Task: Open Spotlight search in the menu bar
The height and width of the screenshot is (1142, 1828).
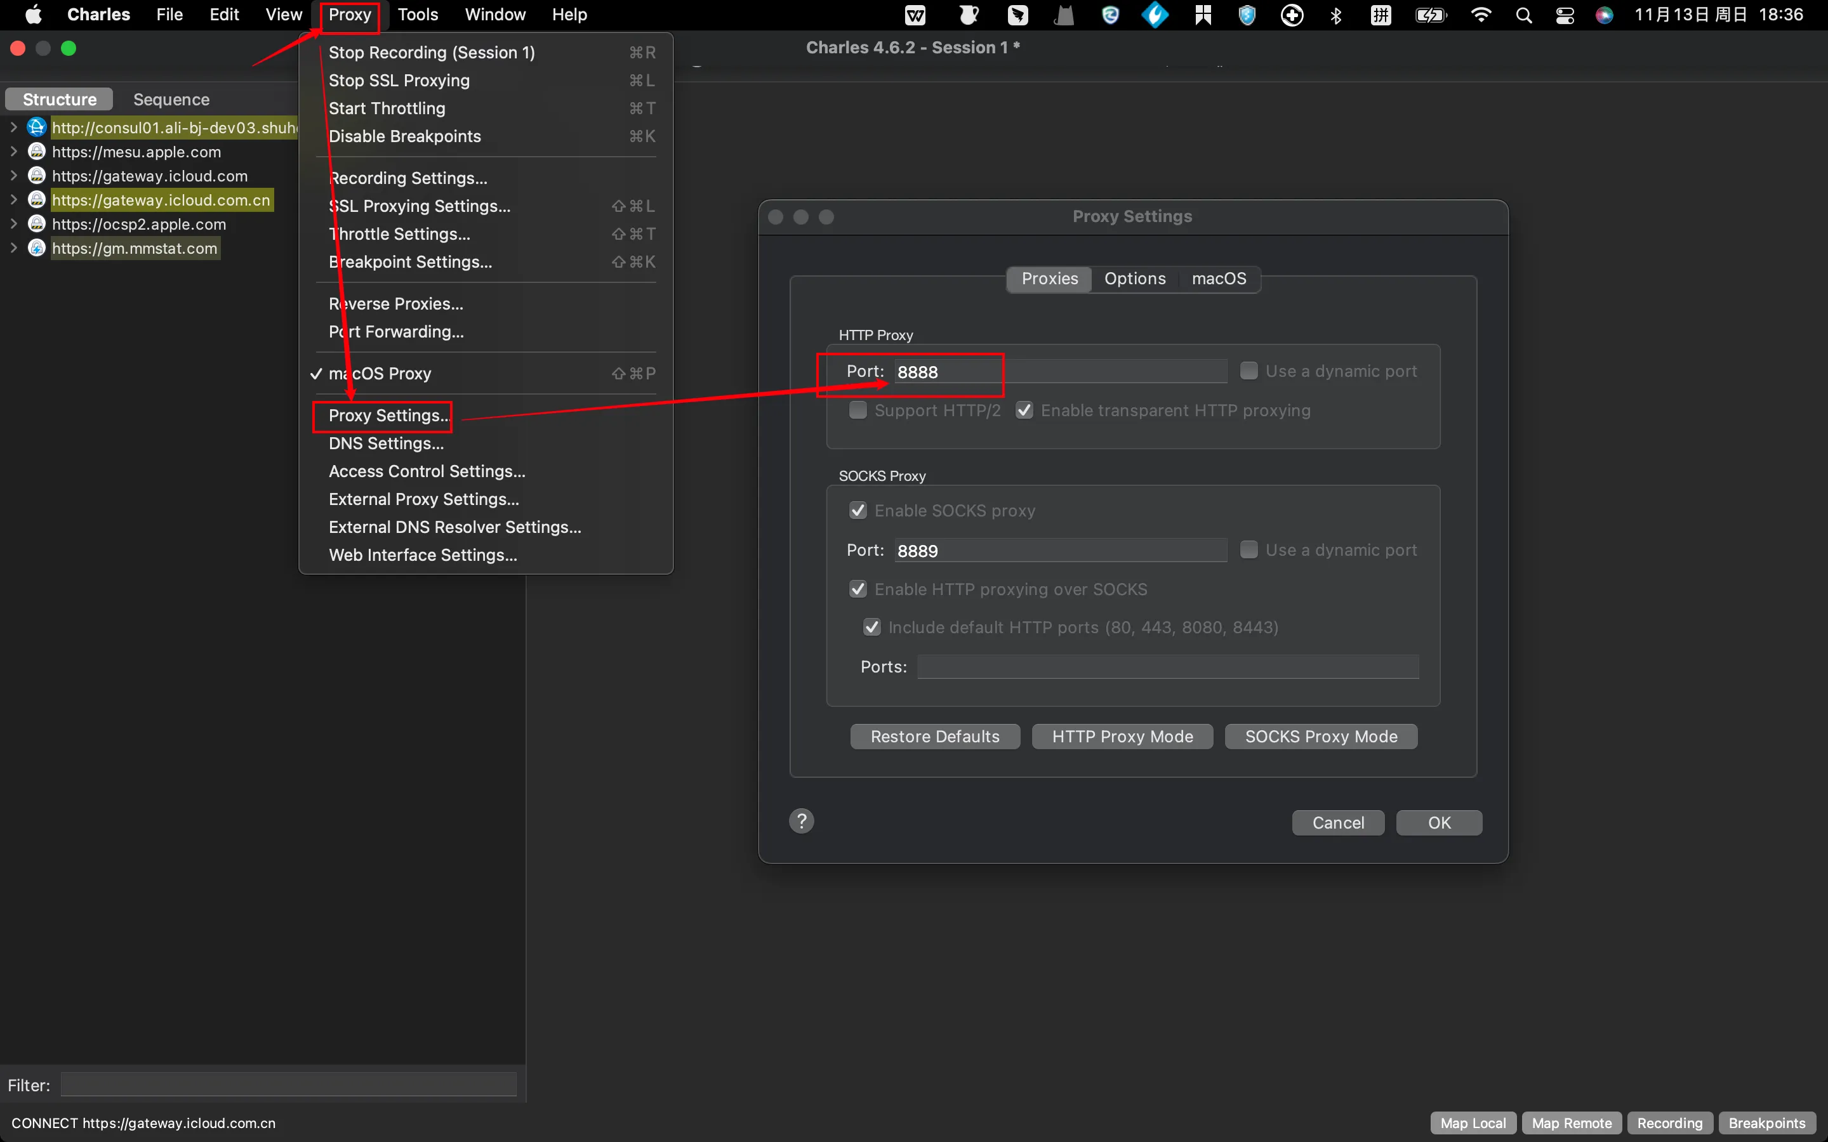Action: pos(1523,15)
